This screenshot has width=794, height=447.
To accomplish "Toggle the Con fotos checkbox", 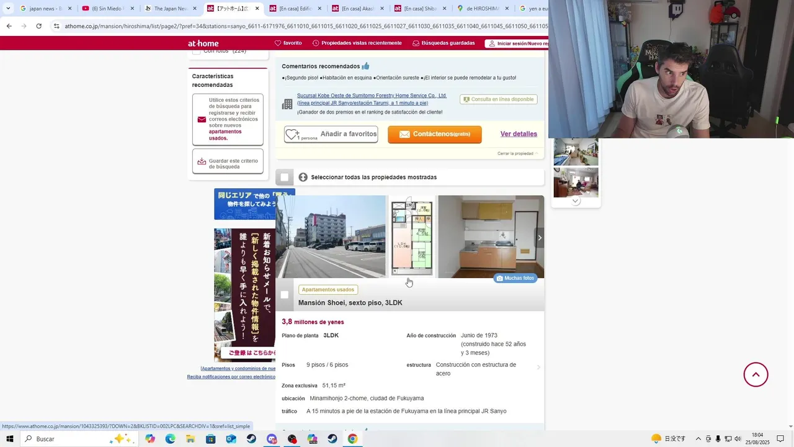I will click(x=197, y=52).
